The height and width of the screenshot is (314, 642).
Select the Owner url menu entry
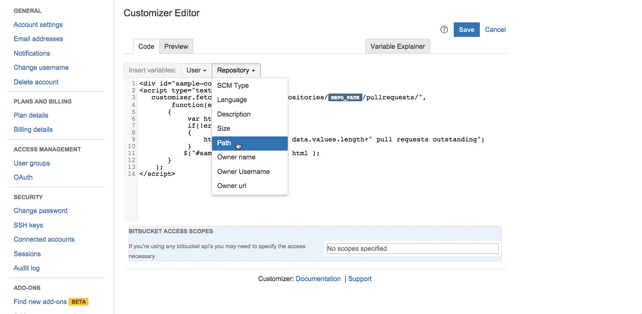[231, 186]
